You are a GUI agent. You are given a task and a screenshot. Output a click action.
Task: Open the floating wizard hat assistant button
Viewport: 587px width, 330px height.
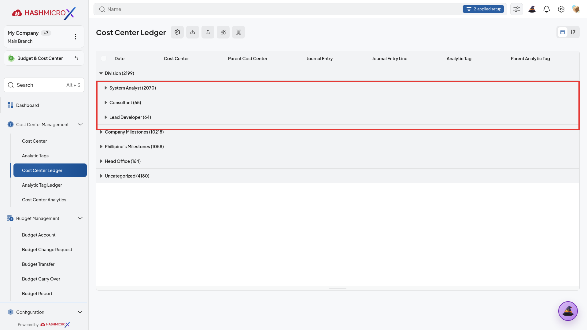[x=568, y=311]
